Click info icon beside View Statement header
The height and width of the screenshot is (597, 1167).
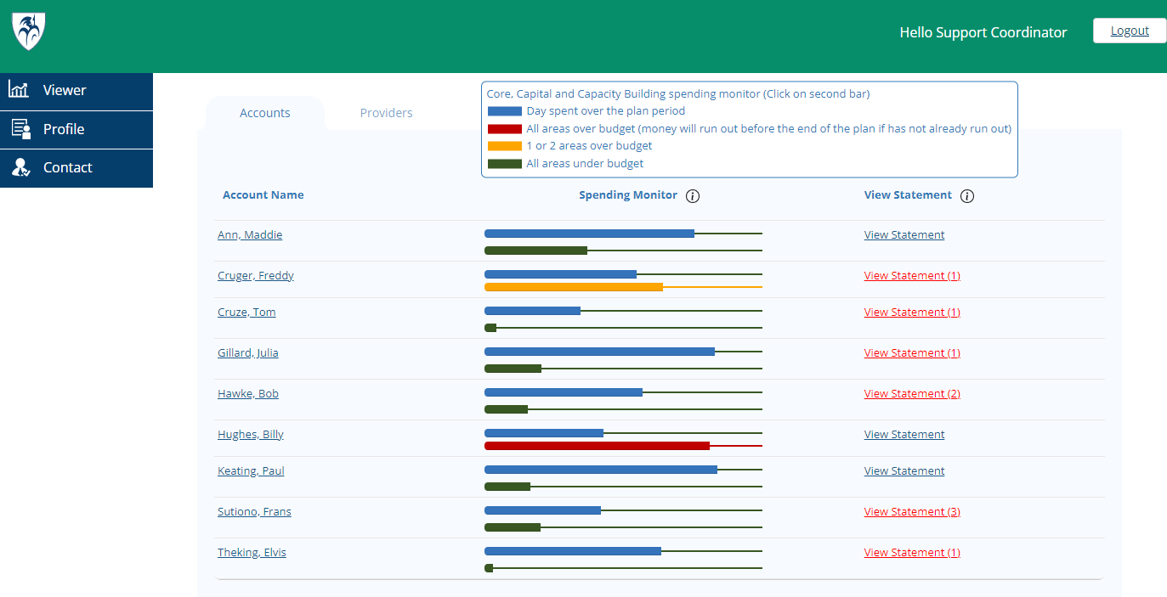[x=967, y=196]
